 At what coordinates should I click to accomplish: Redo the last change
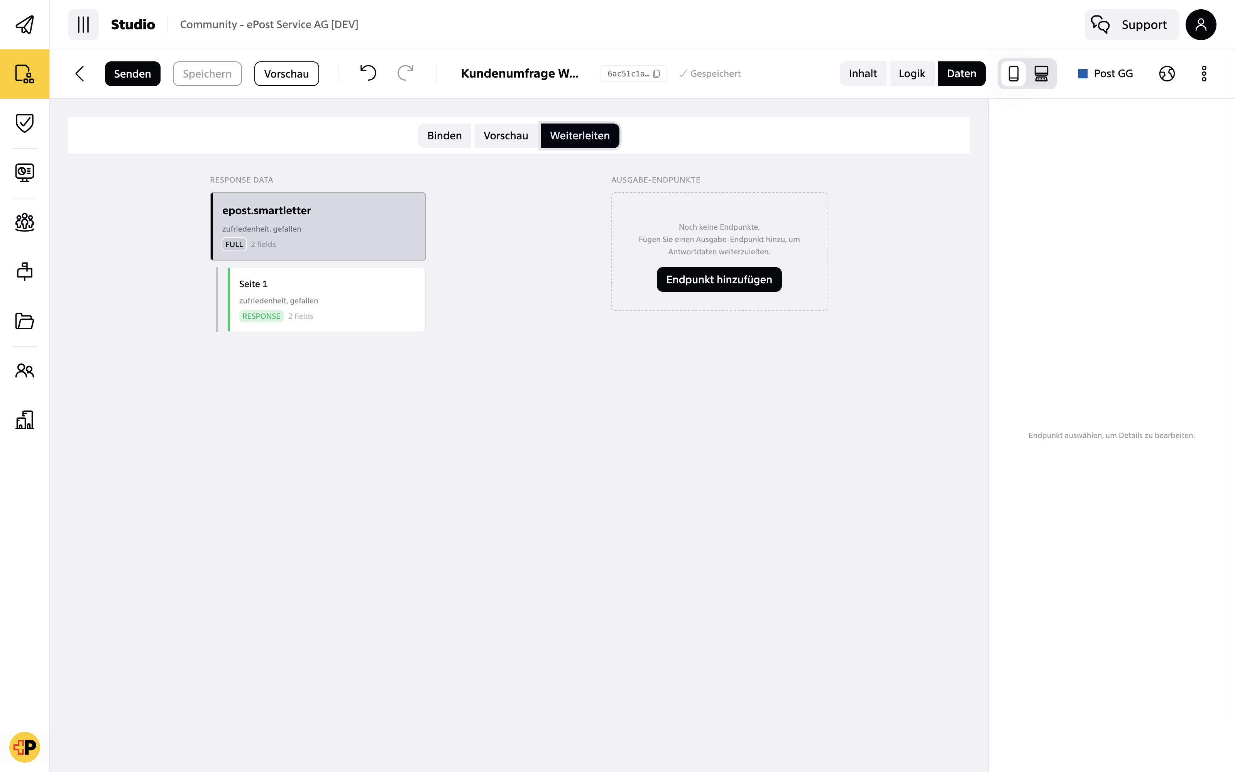click(x=406, y=73)
